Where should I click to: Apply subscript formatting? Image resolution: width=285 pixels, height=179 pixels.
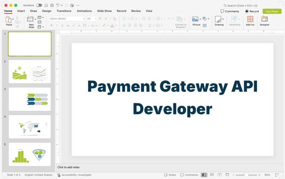click(79, 26)
